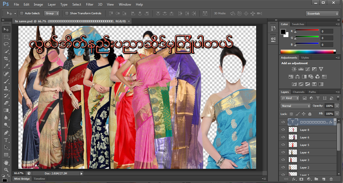Add a Brightness/Contrast adjustment layer
Viewport: 343px width, 183px height.
click(x=294, y=69)
